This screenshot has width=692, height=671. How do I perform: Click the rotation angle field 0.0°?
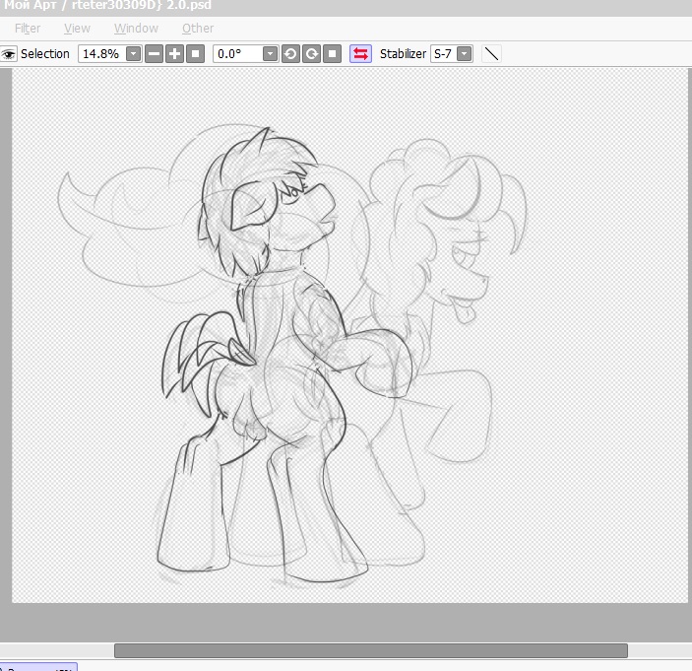(238, 54)
